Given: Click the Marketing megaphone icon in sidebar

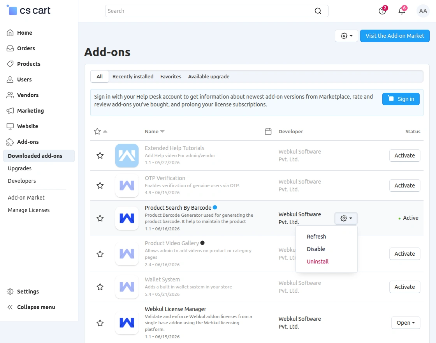Looking at the screenshot, I should [10, 111].
